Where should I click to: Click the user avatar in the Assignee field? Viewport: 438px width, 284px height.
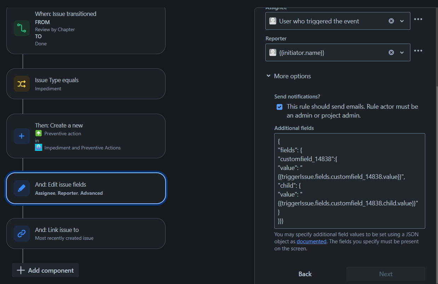click(272, 21)
